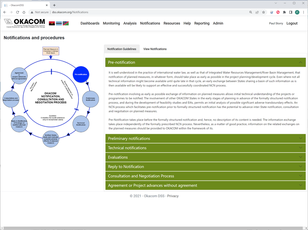Open the Help menu
308x230 pixels.
187,23
